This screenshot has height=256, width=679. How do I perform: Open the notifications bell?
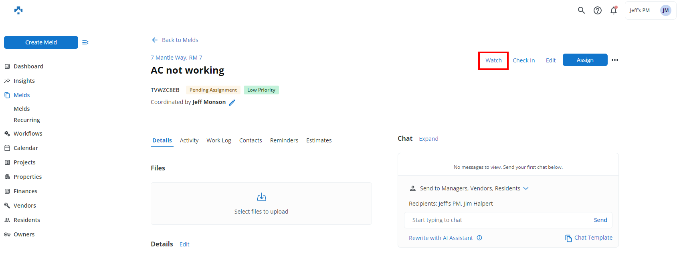point(614,10)
